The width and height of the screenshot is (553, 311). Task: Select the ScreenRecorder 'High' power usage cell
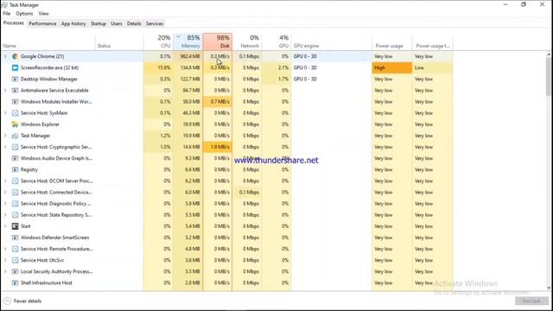(392, 67)
